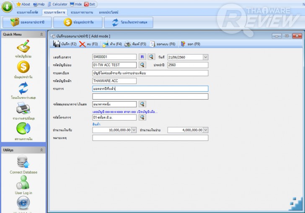Click the Print (F5) printer toolbar button

[x=135, y=44]
